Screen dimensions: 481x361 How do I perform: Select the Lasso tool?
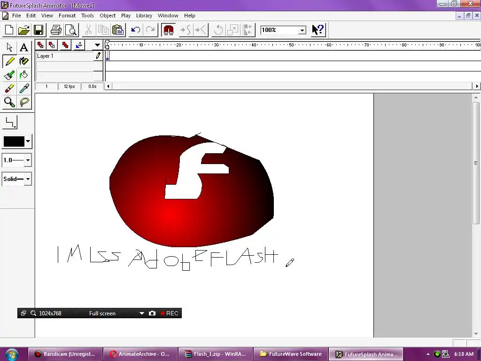[x=24, y=102]
